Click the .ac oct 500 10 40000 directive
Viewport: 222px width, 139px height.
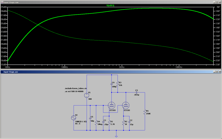tap(74, 91)
